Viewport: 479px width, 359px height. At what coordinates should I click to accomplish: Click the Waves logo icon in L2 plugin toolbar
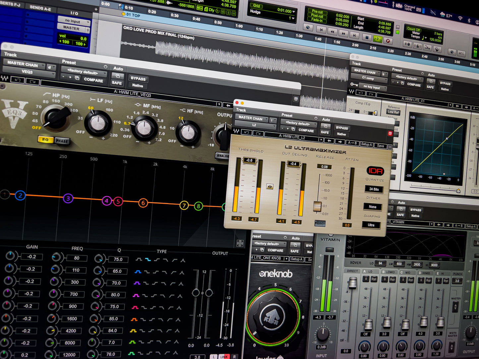click(x=236, y=131)
